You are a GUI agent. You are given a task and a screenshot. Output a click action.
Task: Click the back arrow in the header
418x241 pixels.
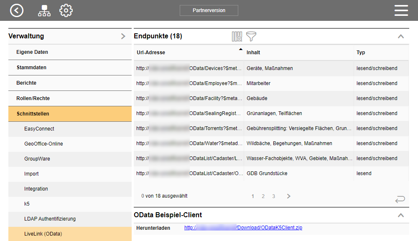pyautogui.click(x=17, y=10)
